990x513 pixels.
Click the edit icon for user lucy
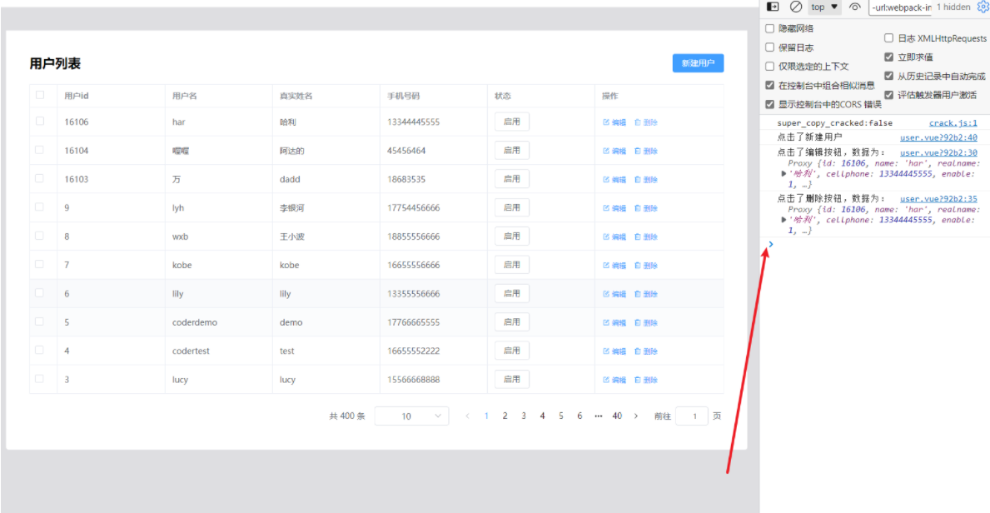coord(606,380)
